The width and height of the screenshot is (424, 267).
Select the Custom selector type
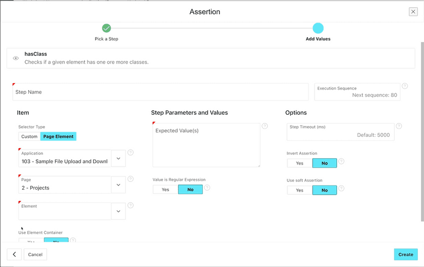(29, 136)
